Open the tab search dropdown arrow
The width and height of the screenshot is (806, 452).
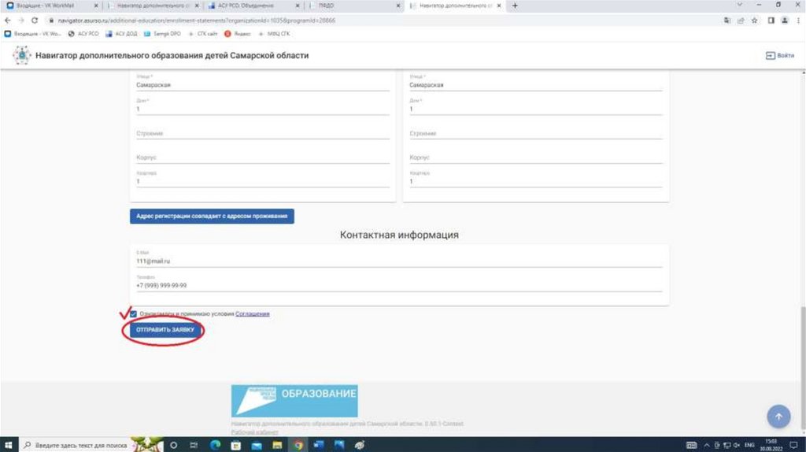click(x=739, y=6)
